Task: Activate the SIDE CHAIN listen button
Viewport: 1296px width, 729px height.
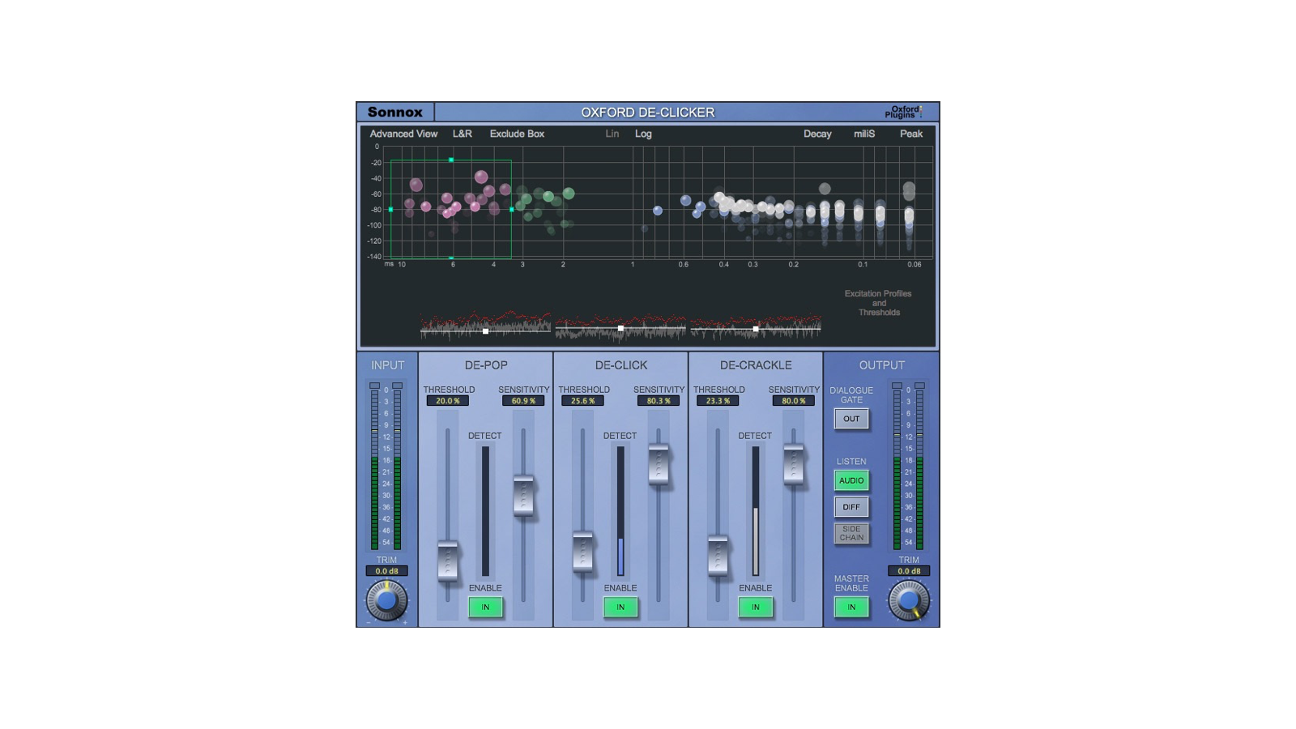Action: [x=851, y=533]
